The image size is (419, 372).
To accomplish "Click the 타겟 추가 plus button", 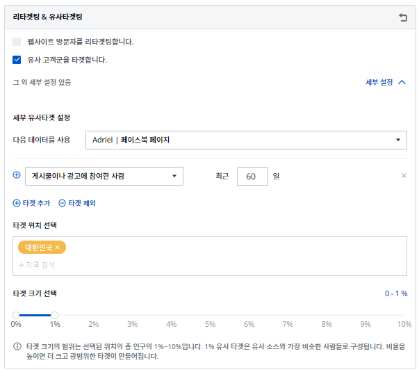I will [x=31, y=203].
